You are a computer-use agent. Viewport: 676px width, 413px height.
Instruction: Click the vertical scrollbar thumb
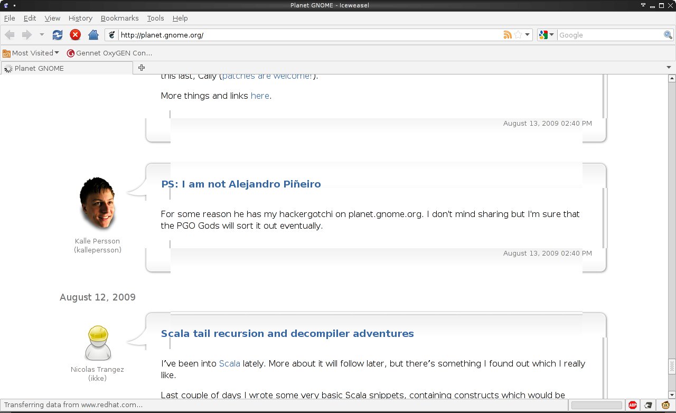pos(672,366)
